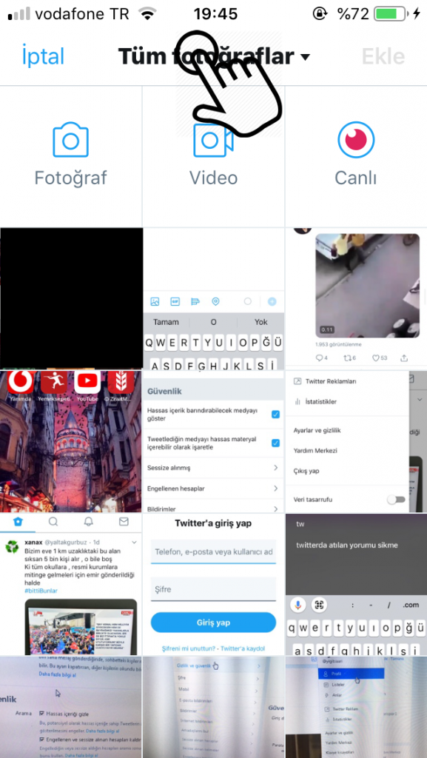
Task: Tap the Ekle button
Action: pos(383,57)
